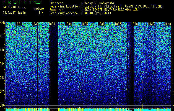Image resolution: width=174 pixels, height=111 pixels.
Task: Click the 1836 time marker
Action: click(101, 24)
